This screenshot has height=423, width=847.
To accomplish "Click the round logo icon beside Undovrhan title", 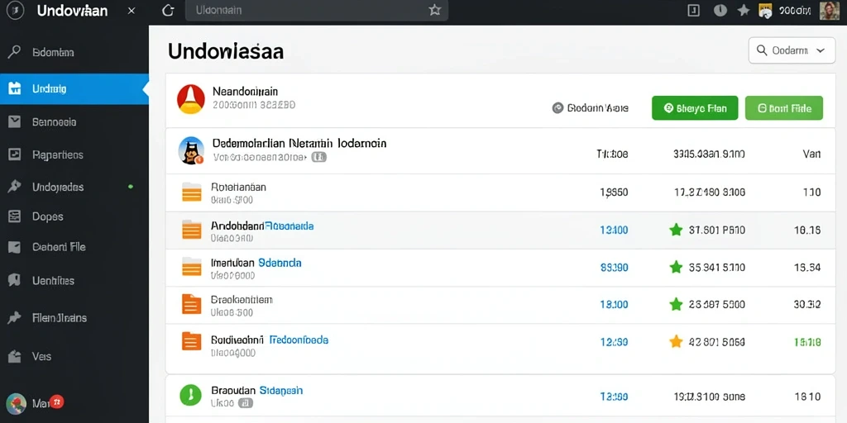I will coord(15,11).
